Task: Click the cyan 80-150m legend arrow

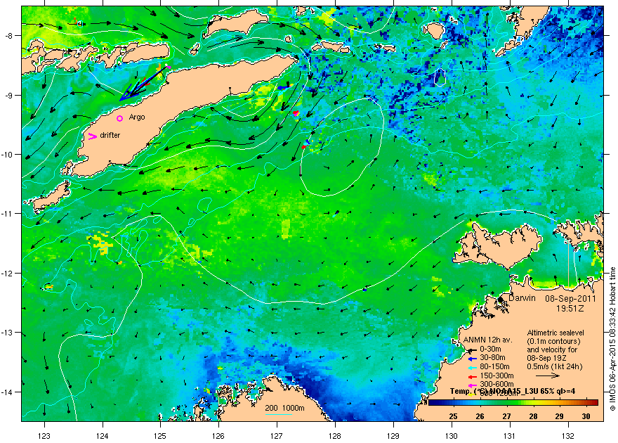Action: 473,367
